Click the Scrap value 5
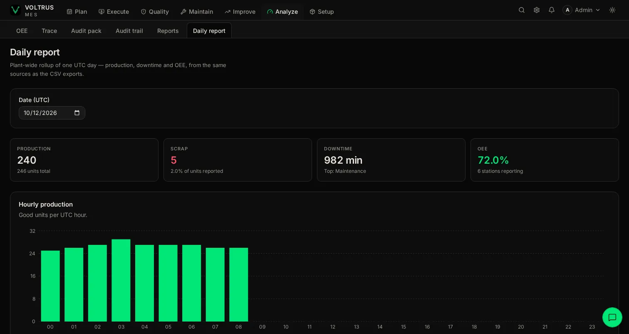The width and height of the screenshot is (629, 334). 174,160
